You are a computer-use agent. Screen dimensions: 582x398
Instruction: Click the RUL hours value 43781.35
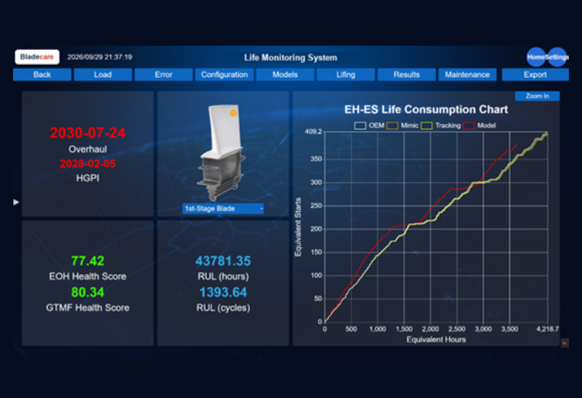coord(223,261)
